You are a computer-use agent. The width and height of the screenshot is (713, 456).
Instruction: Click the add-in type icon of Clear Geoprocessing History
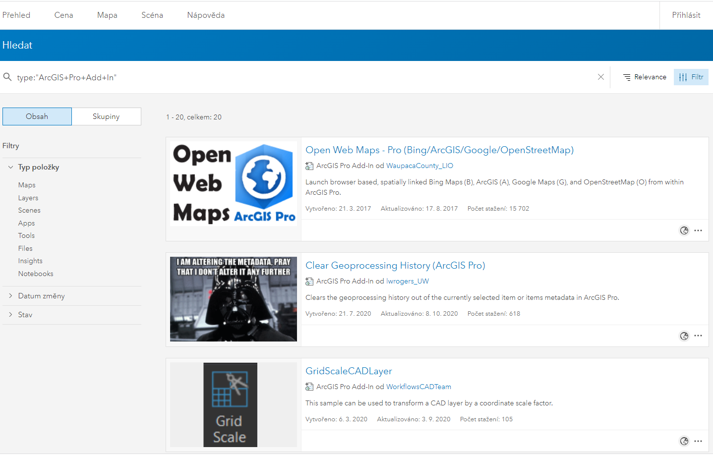coord(309,282)
